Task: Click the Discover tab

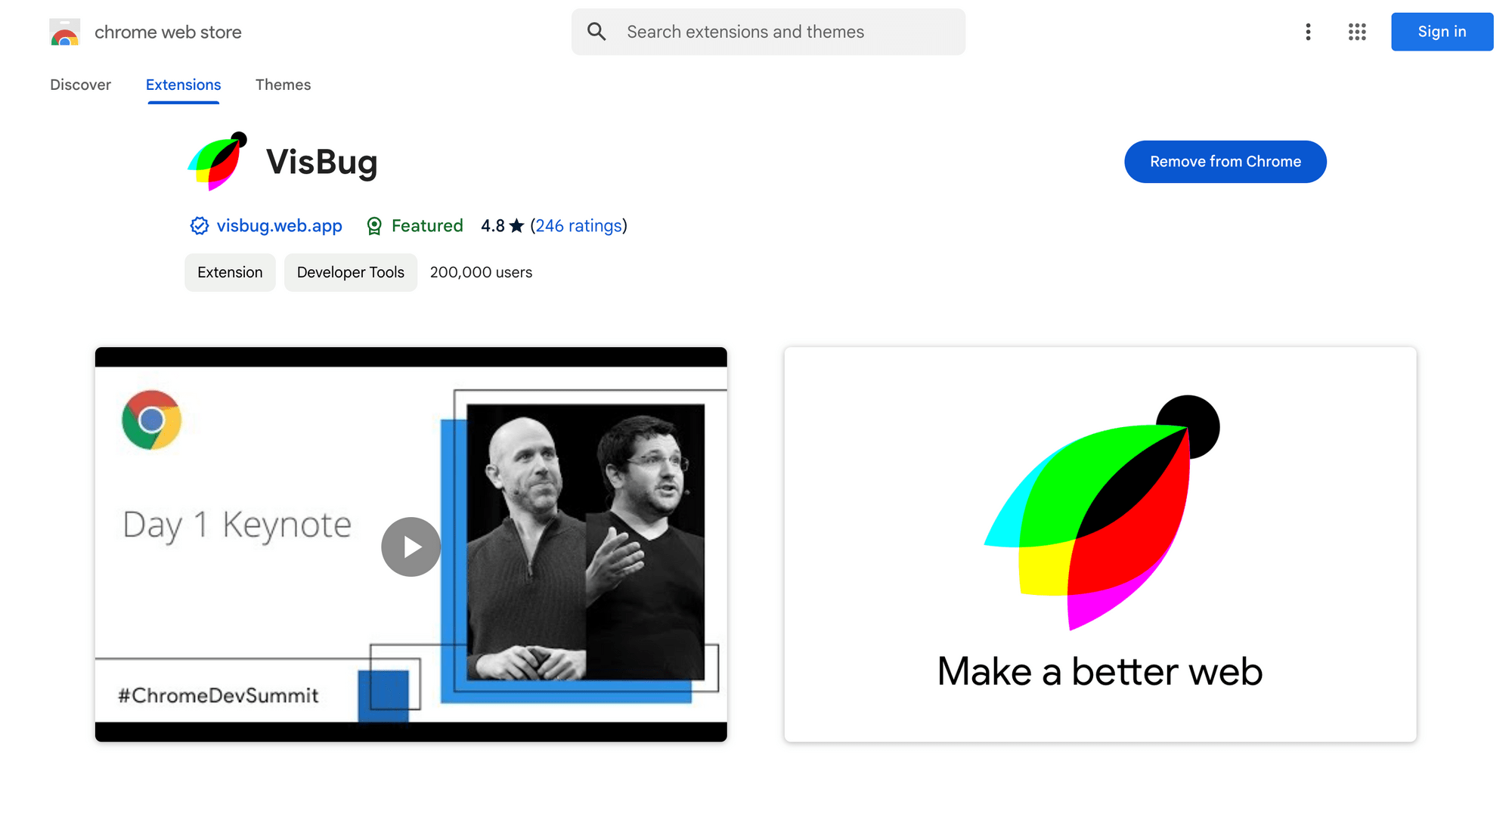Action: 80,85
